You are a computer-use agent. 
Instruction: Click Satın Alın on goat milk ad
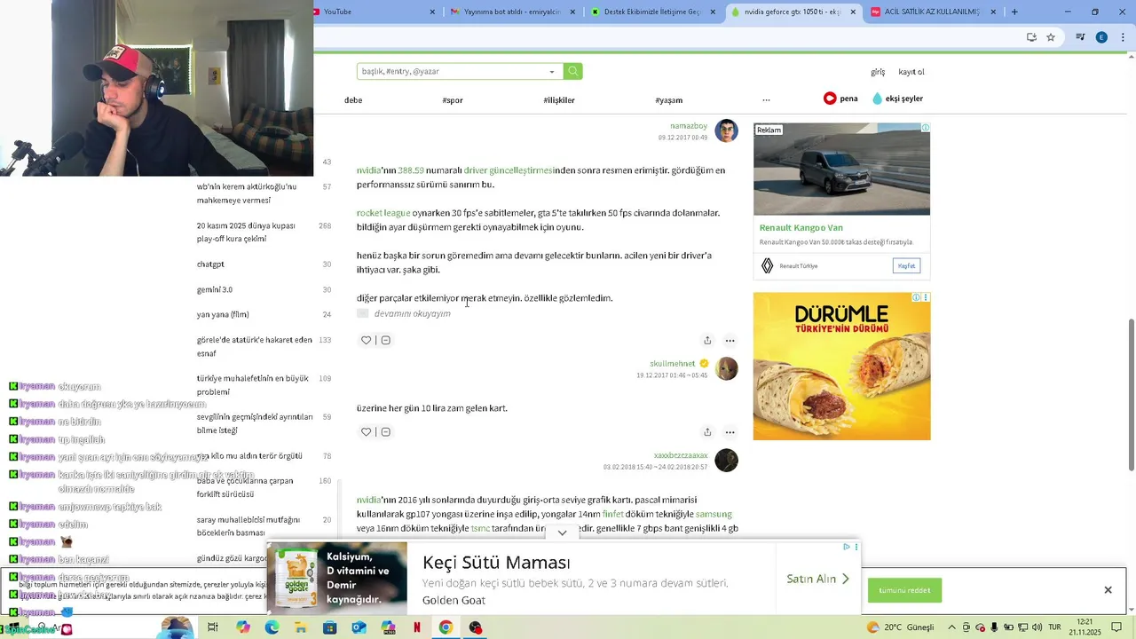818,579
